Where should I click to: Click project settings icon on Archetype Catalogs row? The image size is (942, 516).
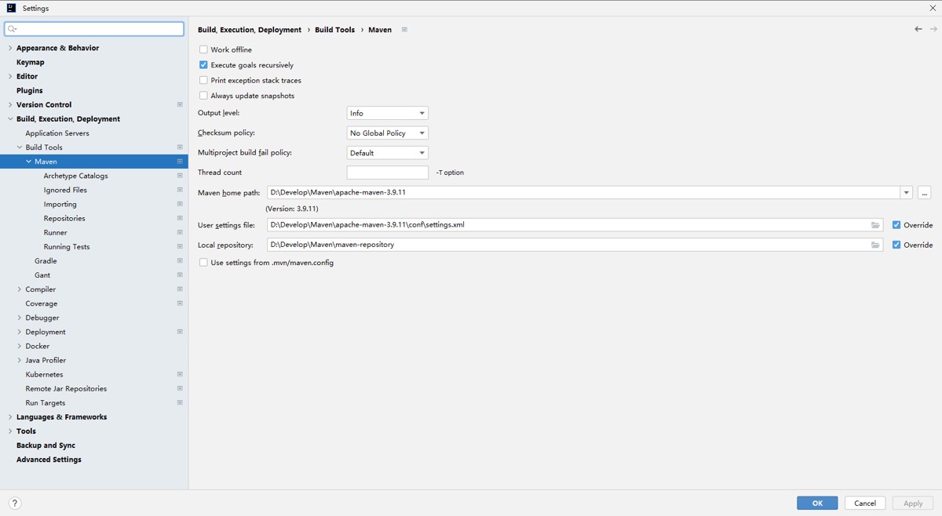pos(180,176)
